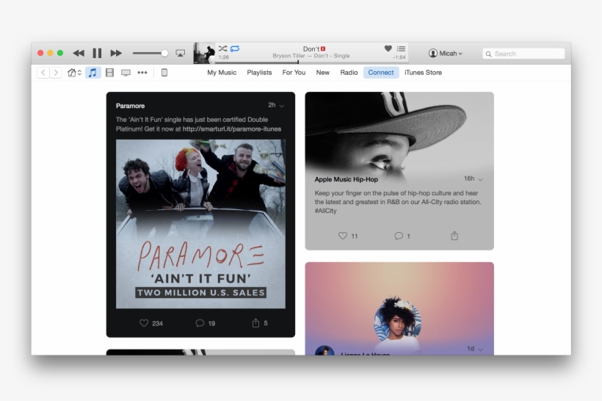Toggle repeat playback
The image size is (602, 401).
click(x=235, y=48)
